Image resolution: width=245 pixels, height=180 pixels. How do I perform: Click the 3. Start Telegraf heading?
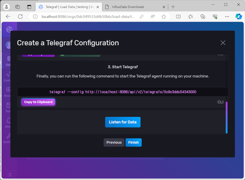pos(123,67)
